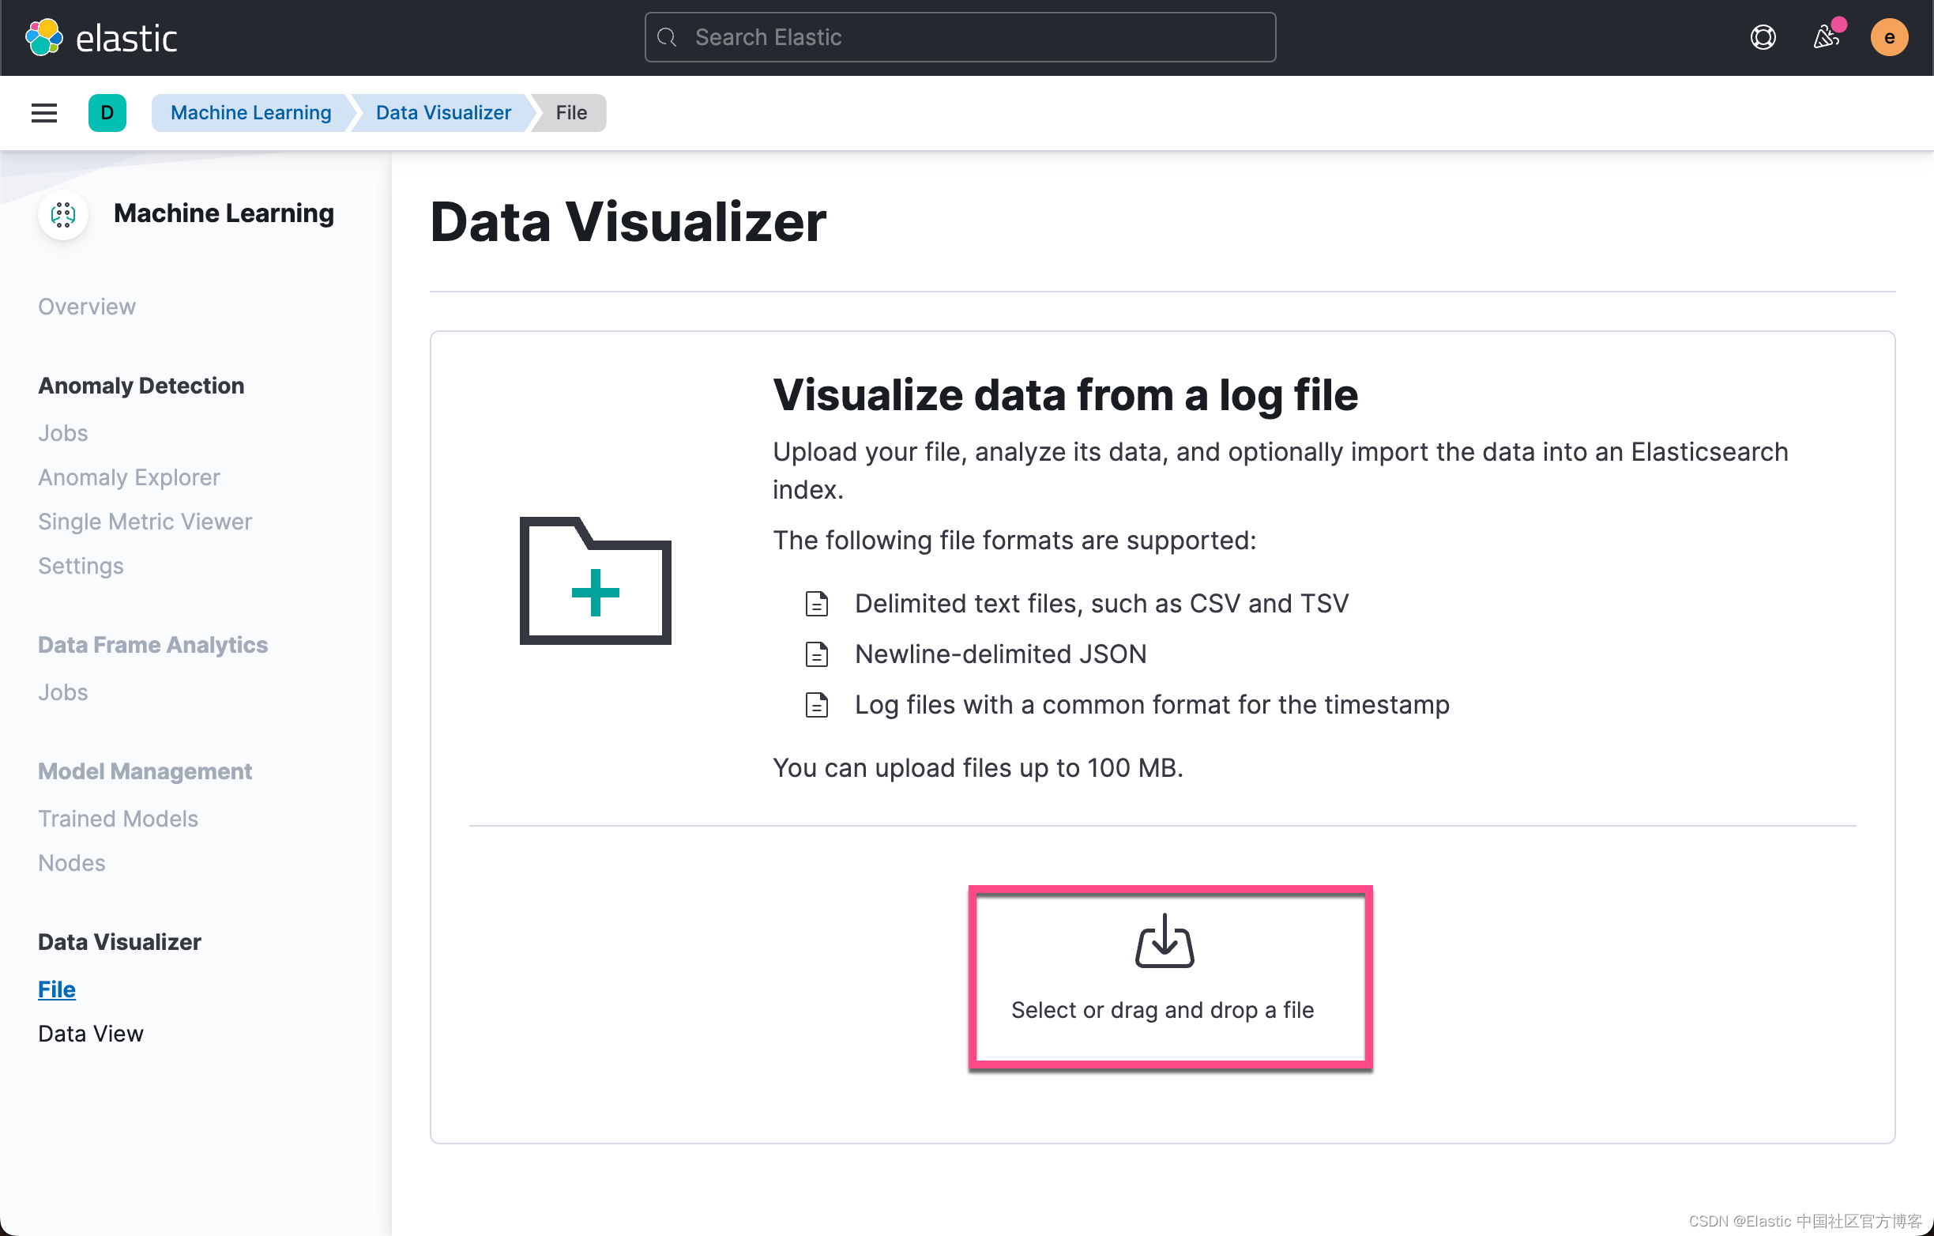Click the green D space avatar
1934x1236 pixels.
pos(107,112)
